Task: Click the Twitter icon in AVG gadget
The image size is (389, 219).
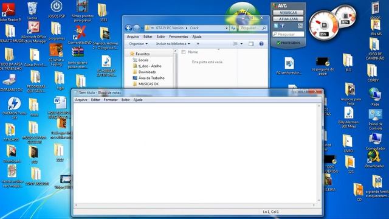Action: click(x=276, y=26)
